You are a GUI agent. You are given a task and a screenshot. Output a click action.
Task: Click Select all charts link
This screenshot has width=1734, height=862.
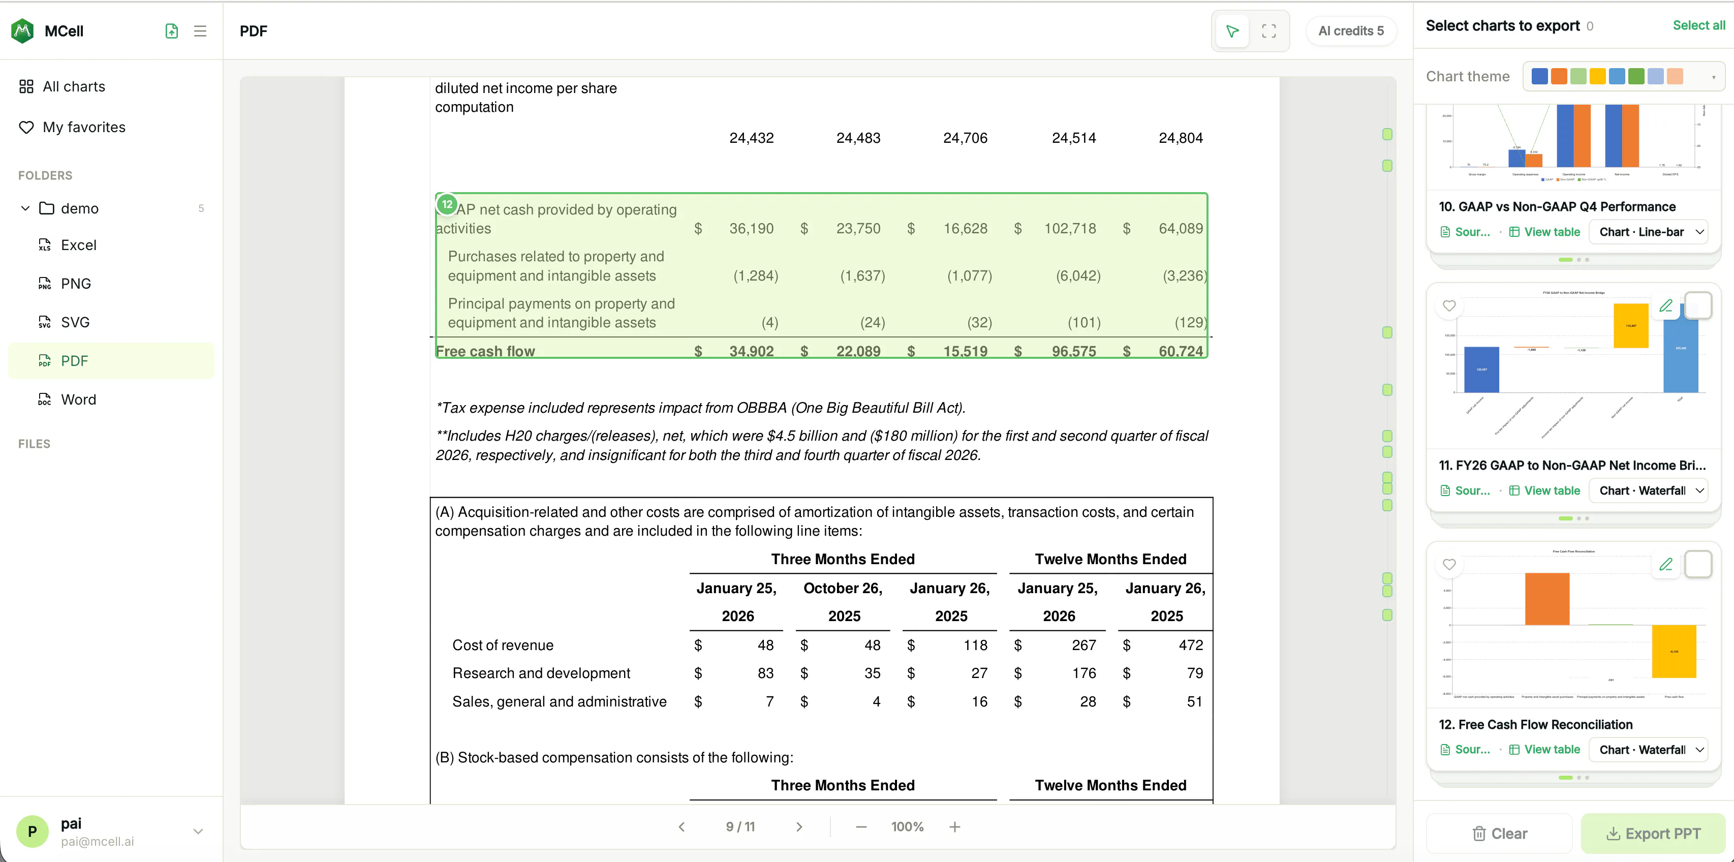click(x=1699, y=25)
